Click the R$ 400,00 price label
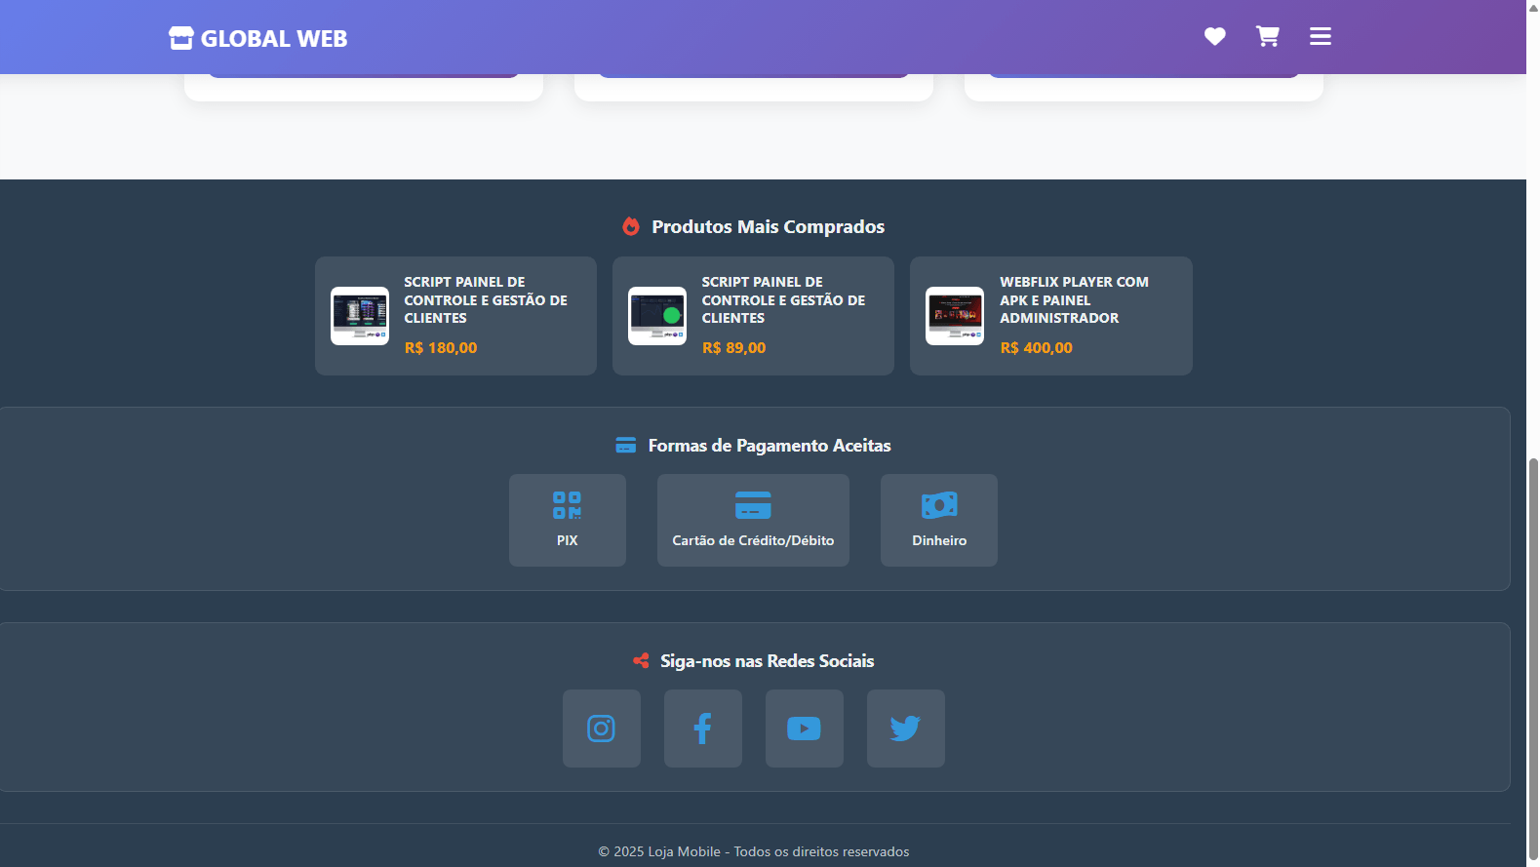Viewport: 1540px width, 867px height. click(x=1036, y=348)
